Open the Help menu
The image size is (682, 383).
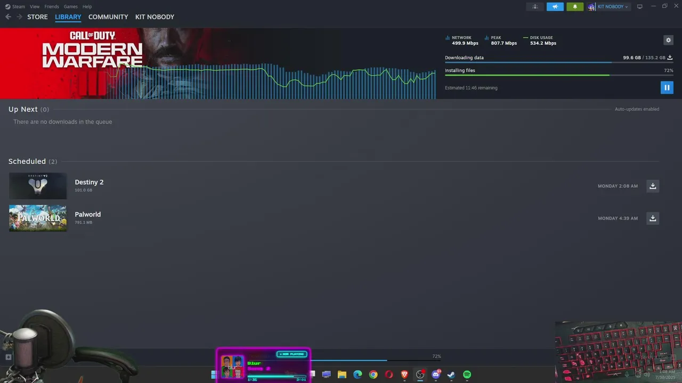coord(87,6)
